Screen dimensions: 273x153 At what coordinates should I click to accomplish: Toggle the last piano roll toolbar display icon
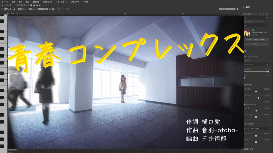click(x=53, y=9)
